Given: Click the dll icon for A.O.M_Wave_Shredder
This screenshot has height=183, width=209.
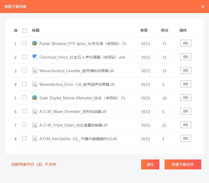Looking at the screenshot, I should [34, 111].
